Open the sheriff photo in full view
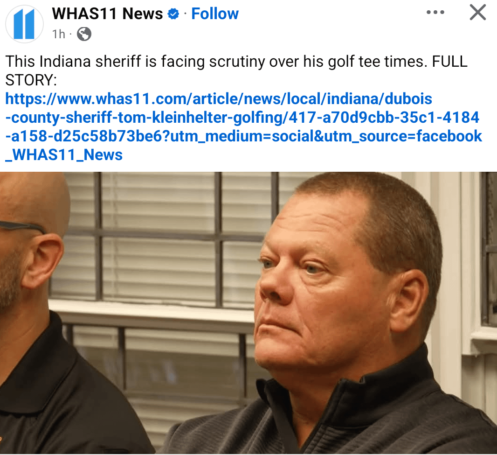The image size is (497, 455). 248,313
